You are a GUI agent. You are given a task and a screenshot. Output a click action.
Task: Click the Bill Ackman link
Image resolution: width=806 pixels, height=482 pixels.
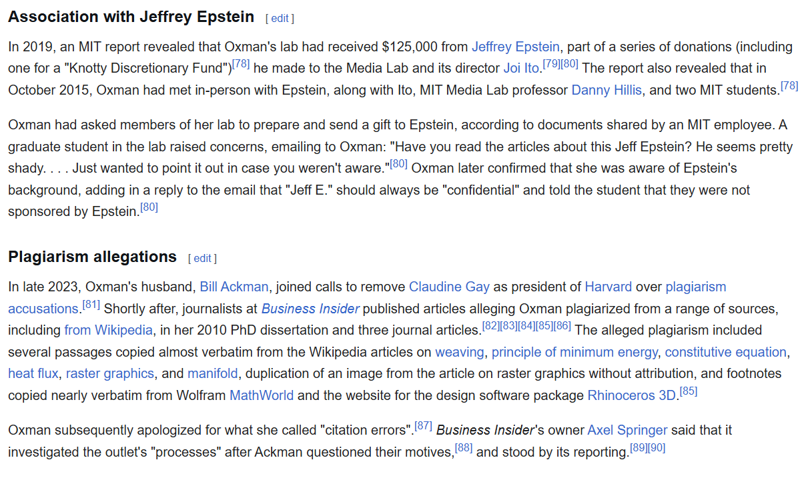pyautogui.click(x=234, y=287)
